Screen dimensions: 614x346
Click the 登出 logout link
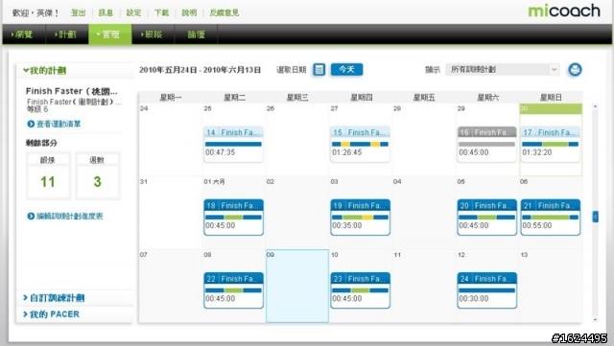79,12
